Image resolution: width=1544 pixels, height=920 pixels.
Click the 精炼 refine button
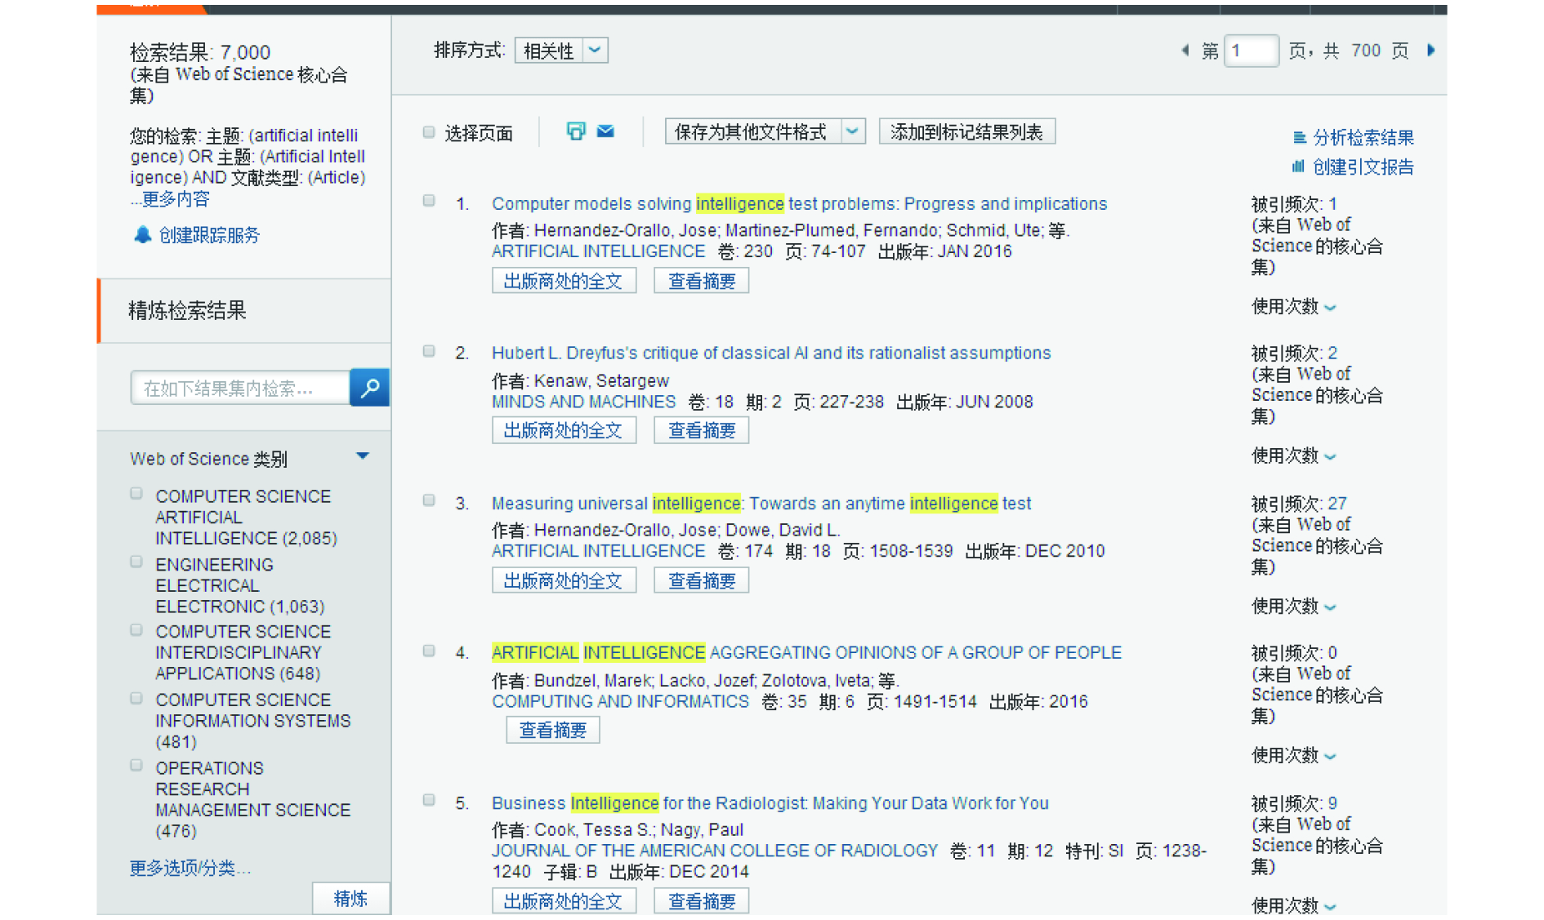click(350, 899)
